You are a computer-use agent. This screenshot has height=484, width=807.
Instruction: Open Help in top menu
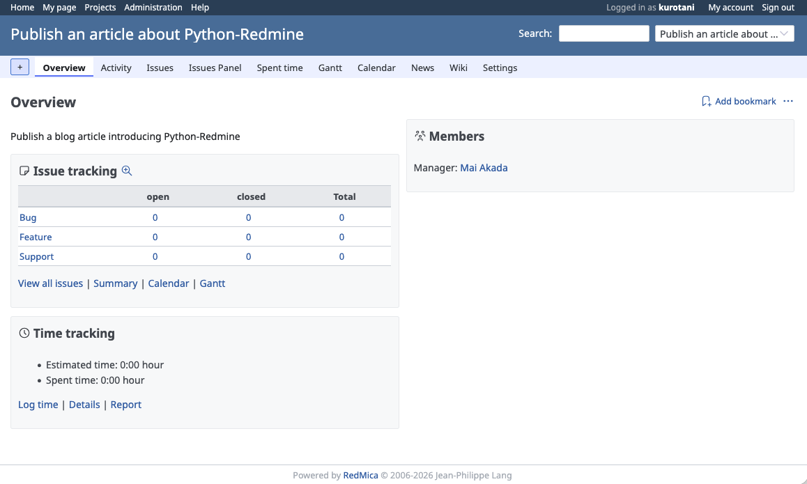[x=200, y=7]
